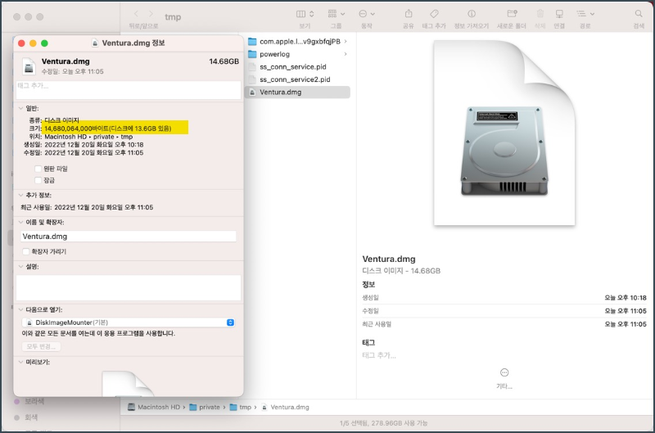Click the Ventura.dmg name text field
Screen dimensions: 655x433
point(129,237)
